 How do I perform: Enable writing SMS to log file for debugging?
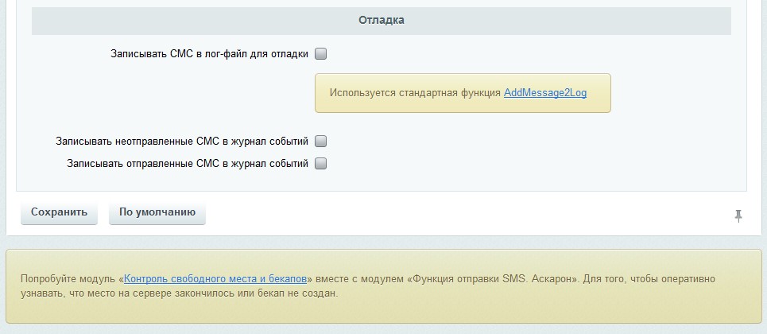point(321,54)
